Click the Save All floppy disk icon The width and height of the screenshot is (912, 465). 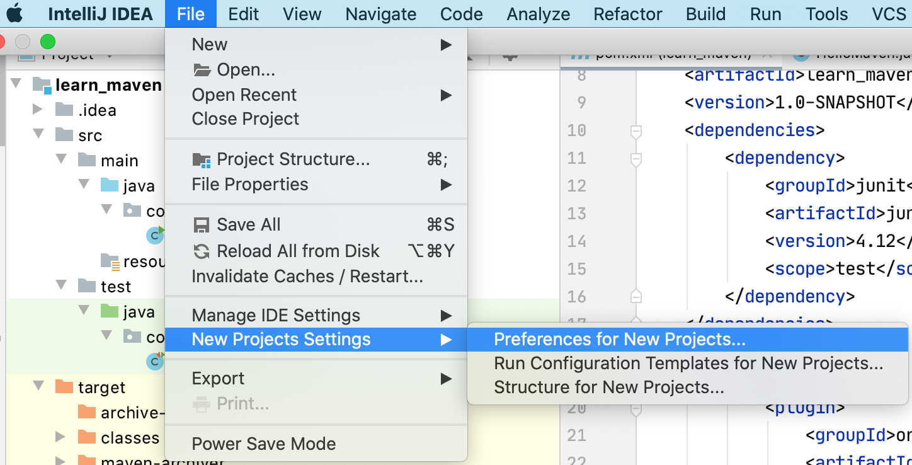[202, 225]
